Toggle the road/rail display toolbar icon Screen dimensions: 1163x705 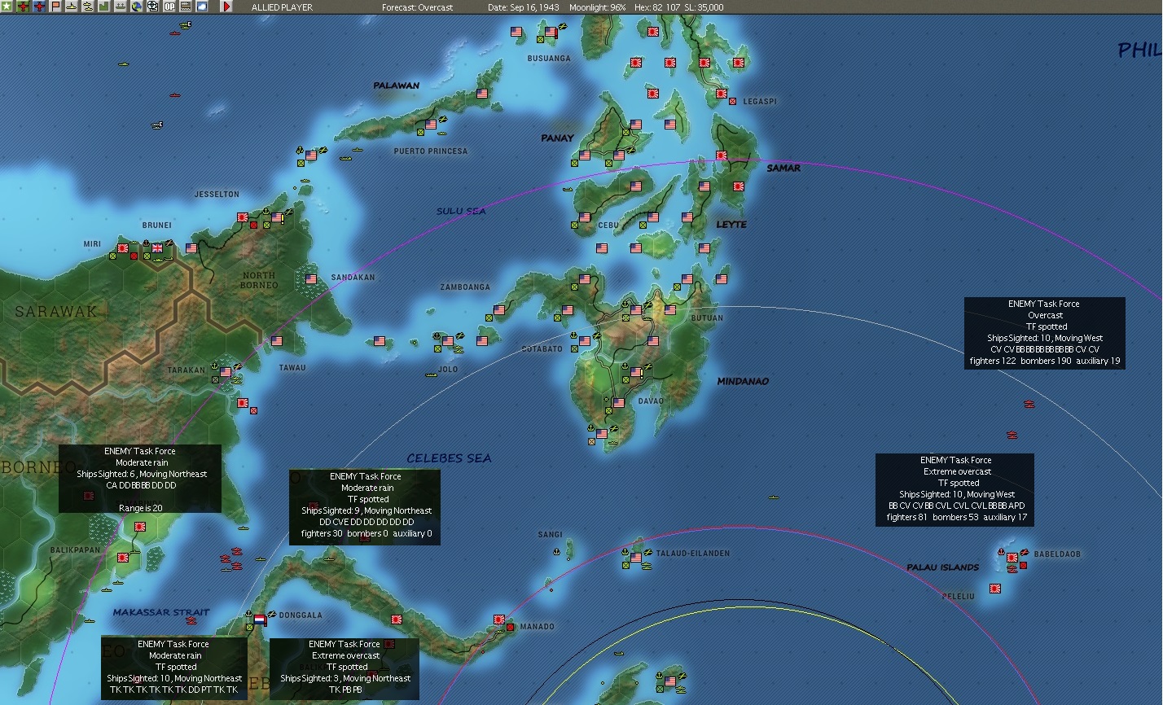(186, 7)
